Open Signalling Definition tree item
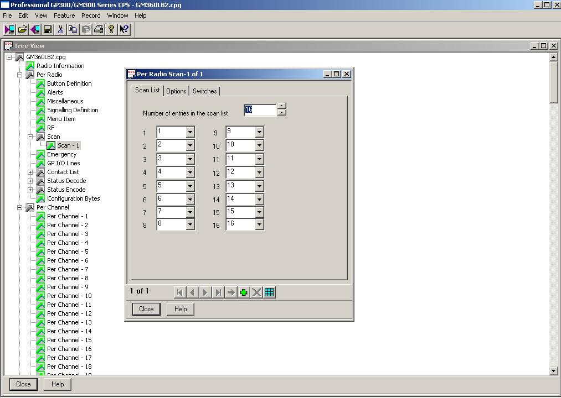The height and width of the screenshot is (398, 561). pyautogui.click(x=73, y=110)
